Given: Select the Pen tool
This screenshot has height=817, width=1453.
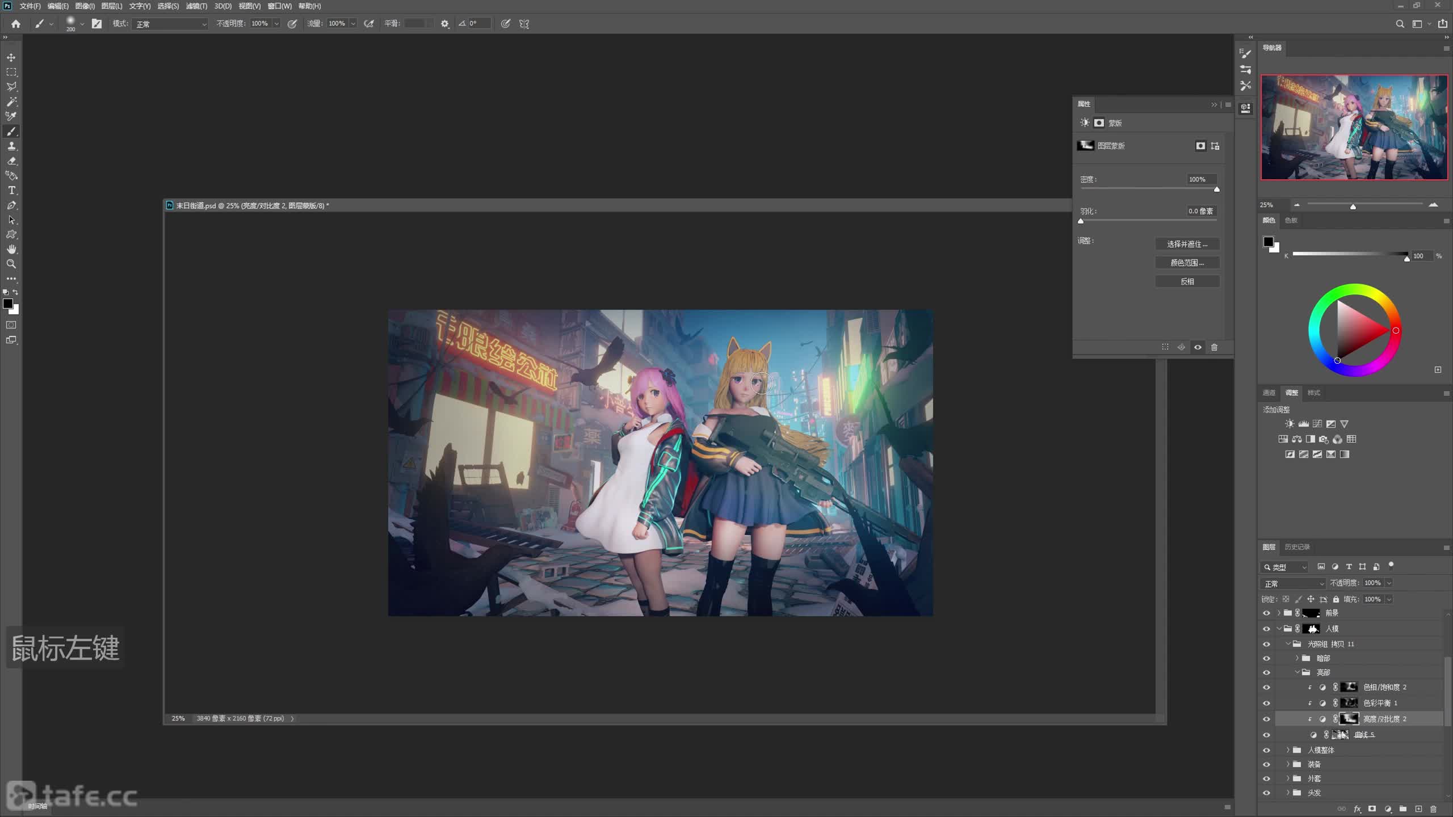Looking at the screenshot, I should (x=11, y=205).
